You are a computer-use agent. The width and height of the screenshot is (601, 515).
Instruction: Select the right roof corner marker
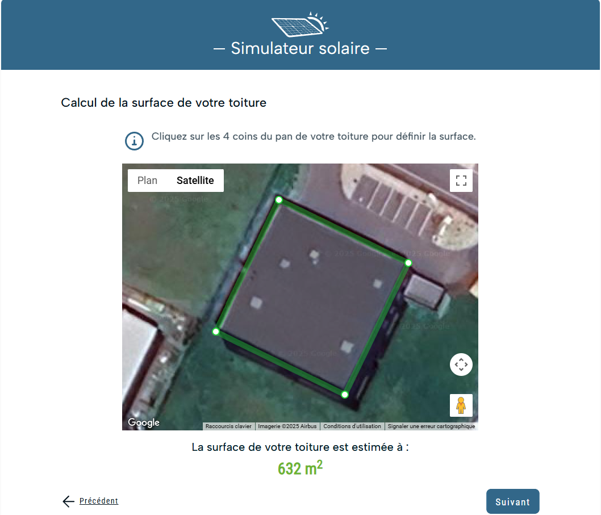[408, 263]
